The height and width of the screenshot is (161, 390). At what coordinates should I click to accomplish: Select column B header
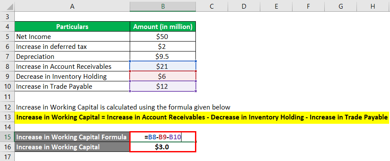pyautogui.click(x=163, y=6)
